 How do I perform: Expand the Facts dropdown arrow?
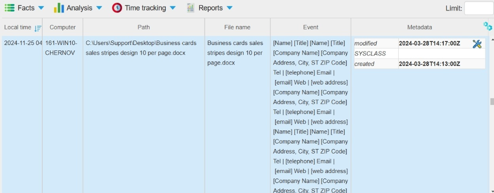pos(41,8)
